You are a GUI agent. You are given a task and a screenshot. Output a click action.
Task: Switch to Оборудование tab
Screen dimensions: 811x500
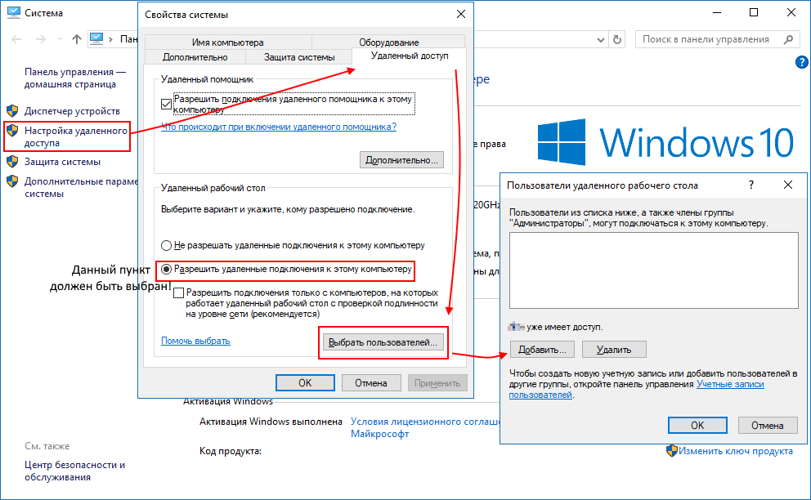click(x=389, y=42)
